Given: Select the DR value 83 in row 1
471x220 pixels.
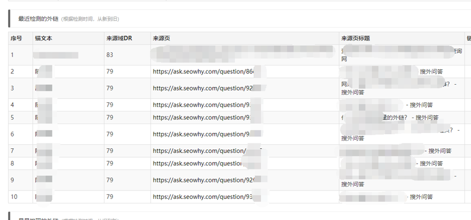Looking at the screenshot, I should 110,55.
